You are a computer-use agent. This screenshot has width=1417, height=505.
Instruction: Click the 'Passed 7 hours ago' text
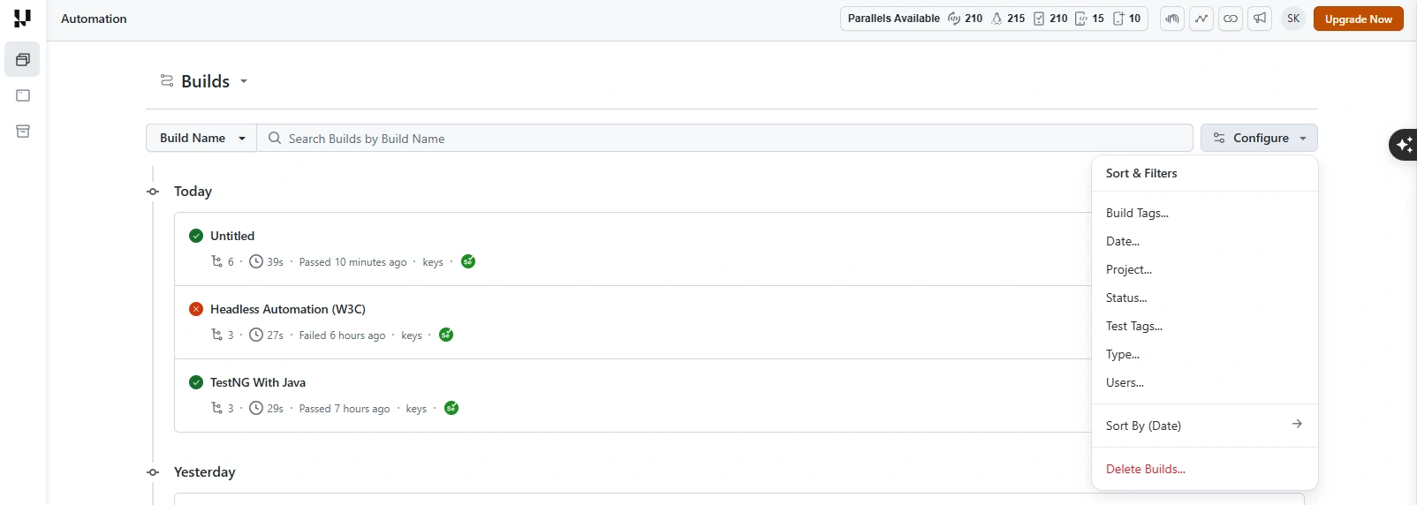[345, 409]
